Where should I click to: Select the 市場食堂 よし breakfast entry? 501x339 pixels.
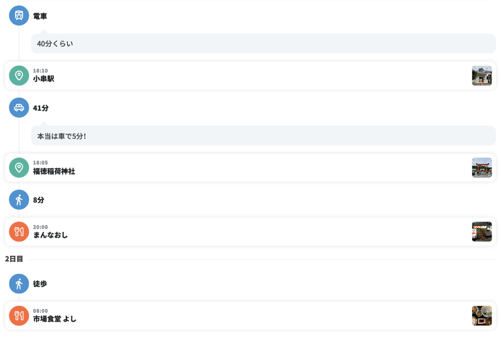pyautogui.click(x=250, y=315)
